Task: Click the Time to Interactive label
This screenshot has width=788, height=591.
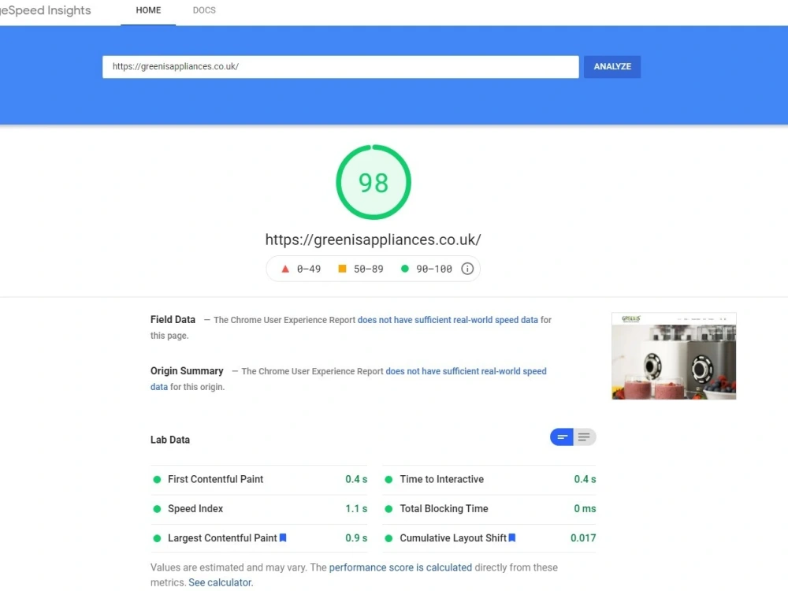Action: pyautogui.click(x=442, y=479)
